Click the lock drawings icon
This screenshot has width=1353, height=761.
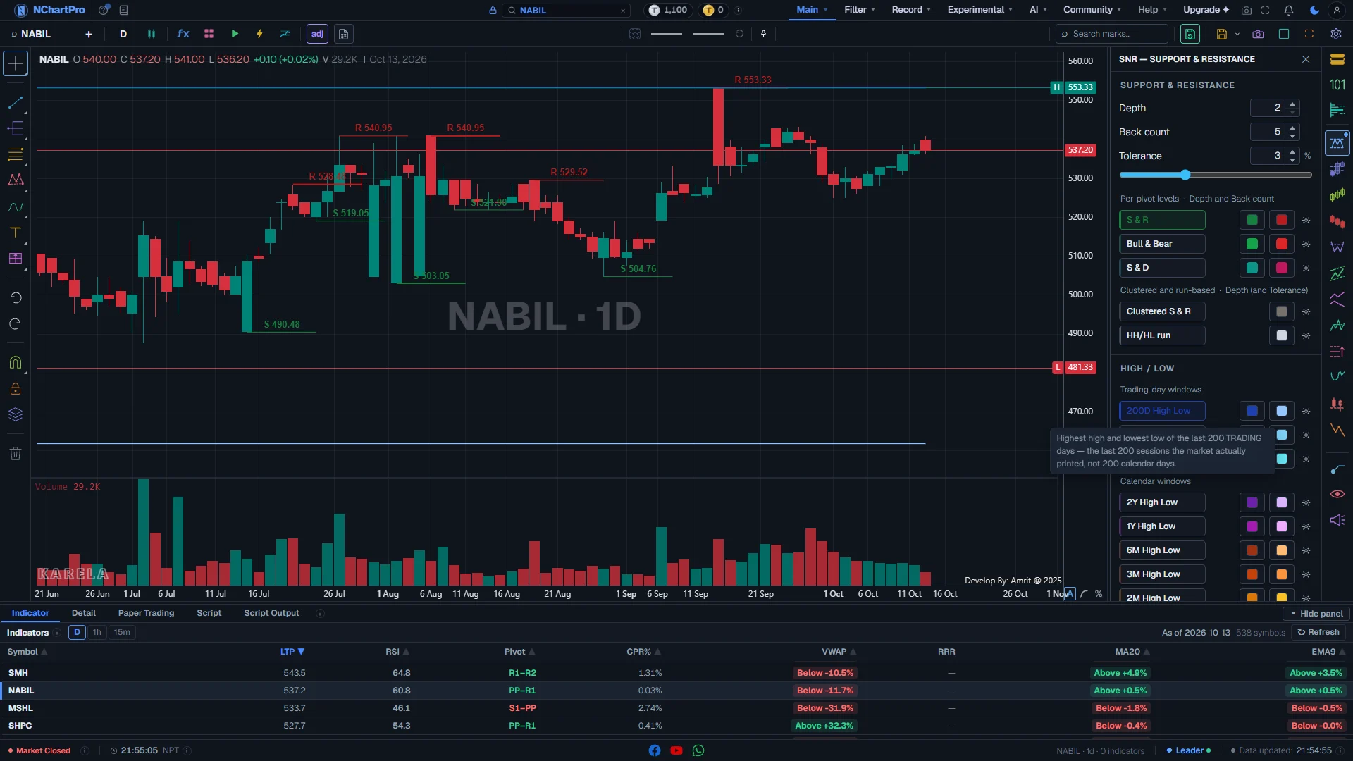(x=15, y=389)
